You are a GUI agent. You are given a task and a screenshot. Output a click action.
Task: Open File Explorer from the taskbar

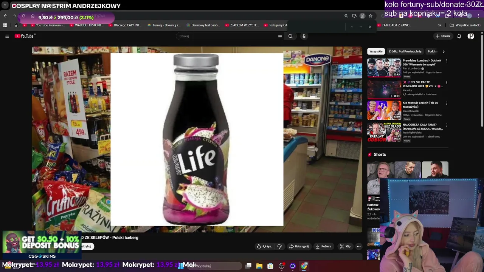[259, 266]
